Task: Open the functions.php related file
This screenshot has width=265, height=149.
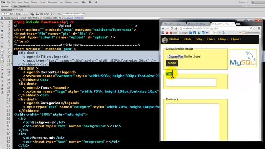Action: coord(18,10)
